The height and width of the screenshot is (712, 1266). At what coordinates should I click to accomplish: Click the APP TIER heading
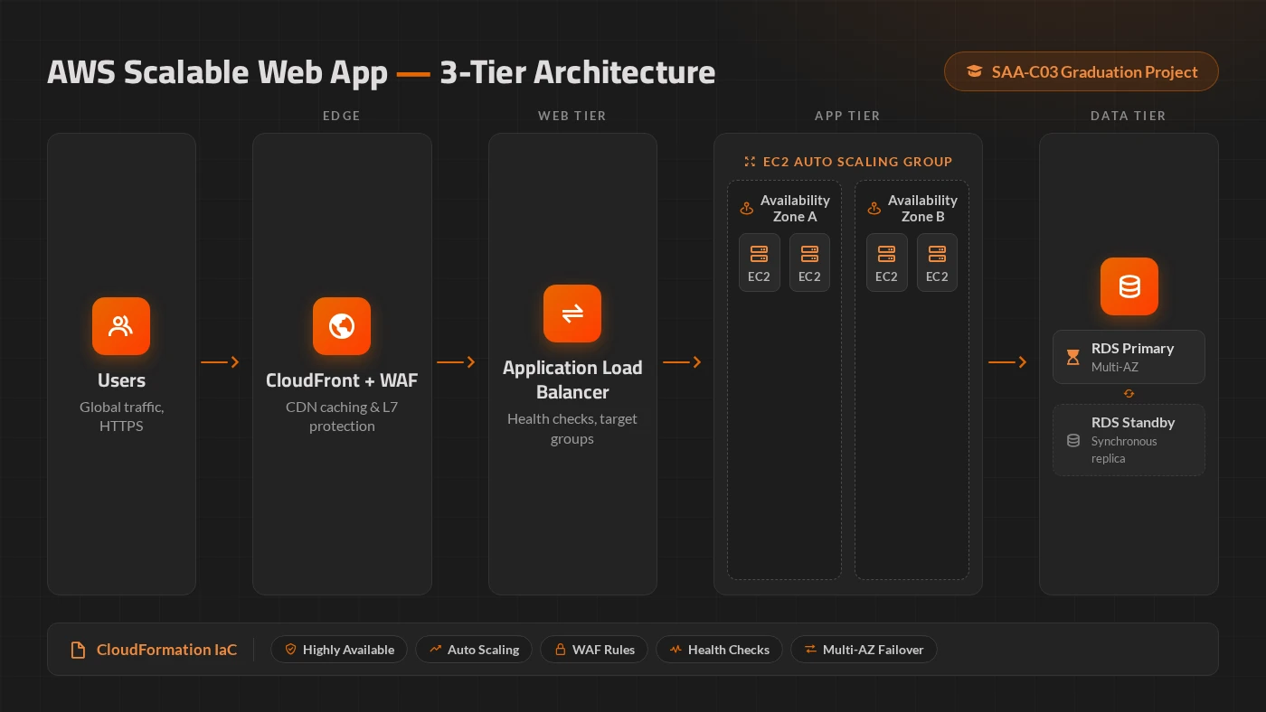(847, 116)
